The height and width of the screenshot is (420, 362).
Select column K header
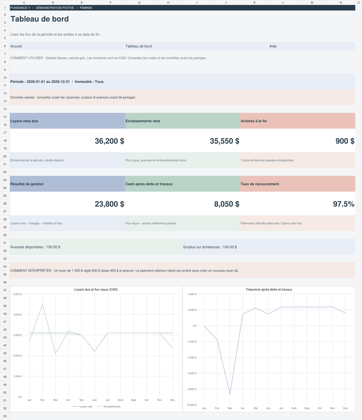point(254,2)
